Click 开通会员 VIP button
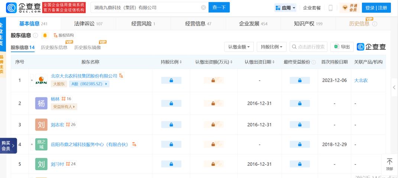Image resolution: width=398 pixels, height=178 pixels. pos(349,8)
